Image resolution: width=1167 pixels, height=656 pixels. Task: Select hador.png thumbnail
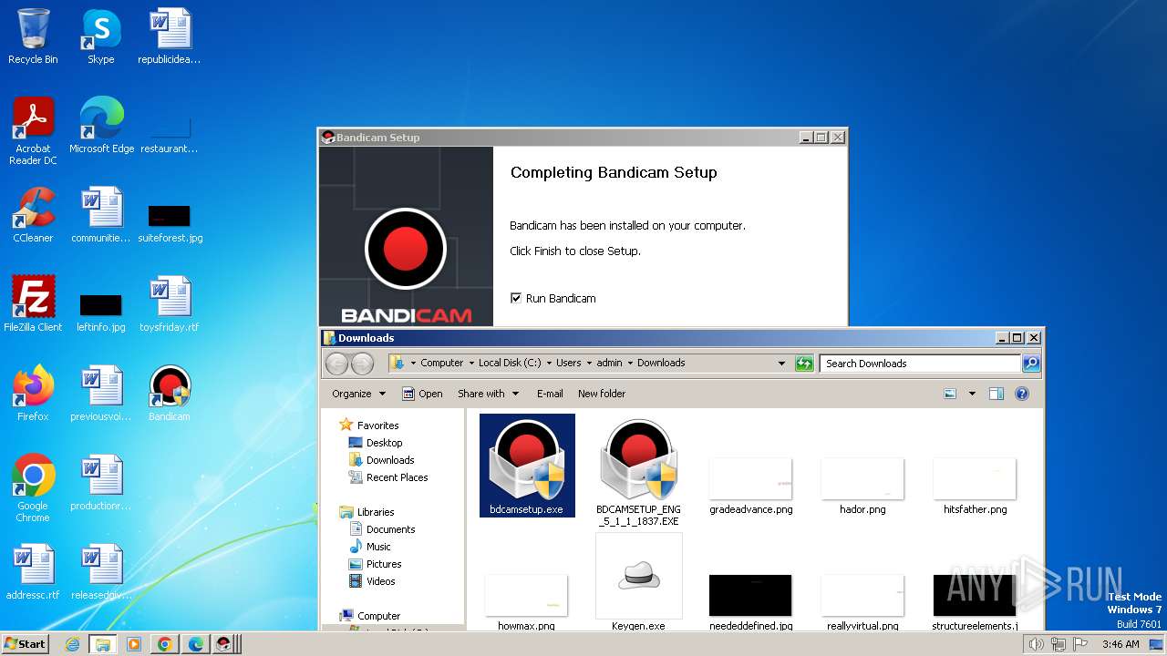tap(862, 487)
